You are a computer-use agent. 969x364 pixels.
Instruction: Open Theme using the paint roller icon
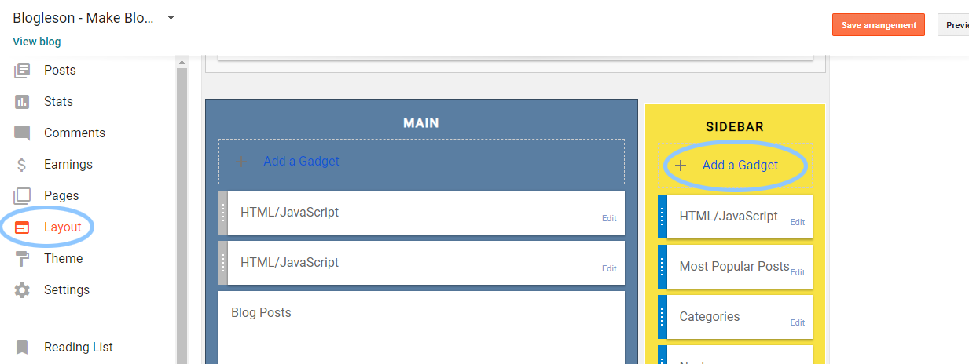pyautogui.click(x=22, y=259)
